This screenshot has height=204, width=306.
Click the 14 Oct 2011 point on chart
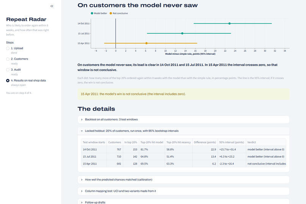coord(229,24)
